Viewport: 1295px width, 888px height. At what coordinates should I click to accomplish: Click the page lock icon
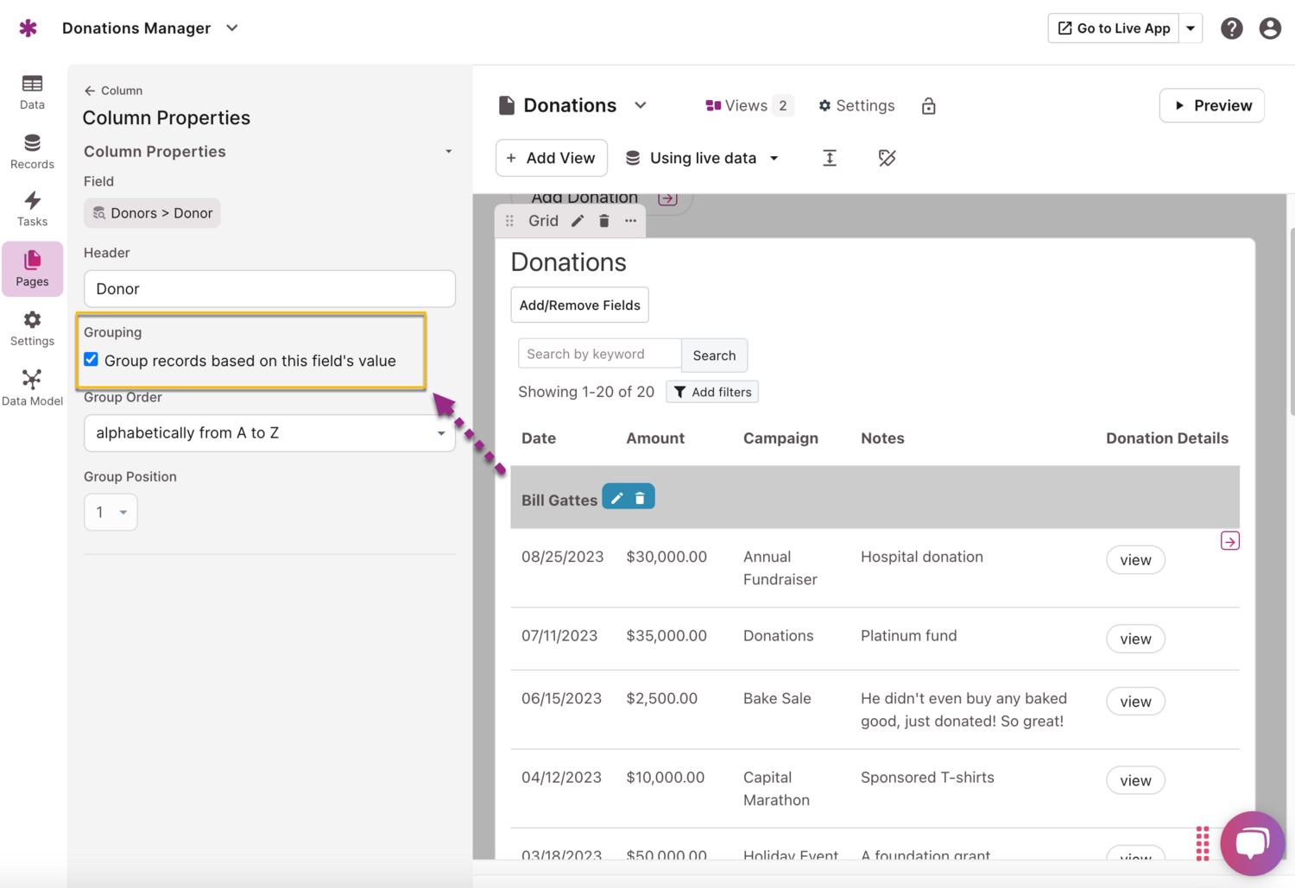pos(928,106)
